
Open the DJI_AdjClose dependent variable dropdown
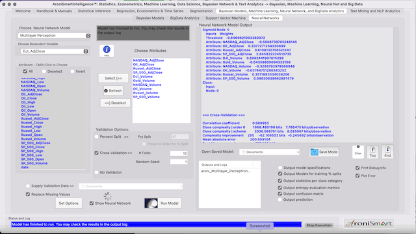(x=55, y=51)
